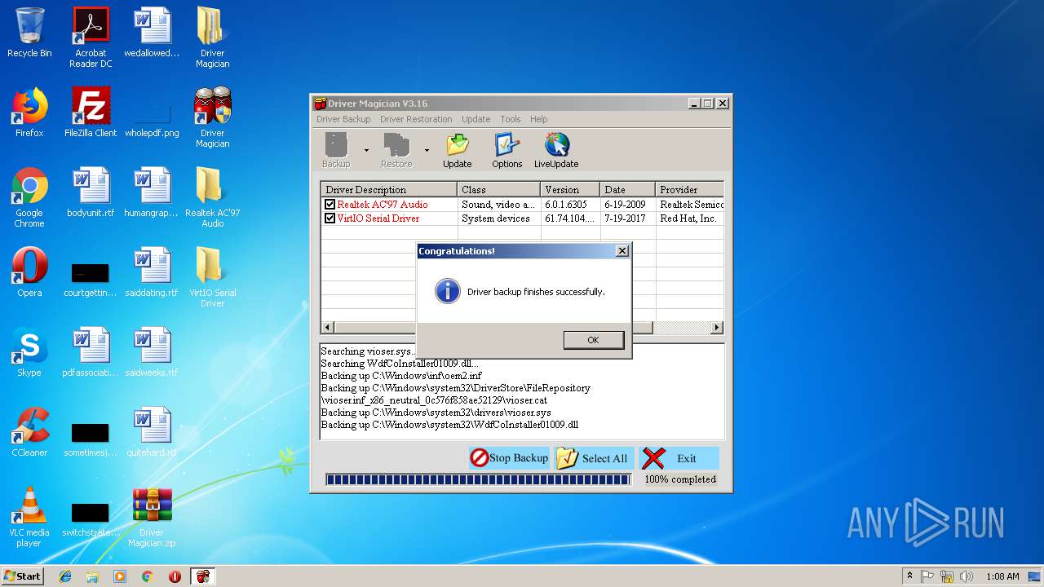Click the Backup toolbar icon
Image resolution: width=1044 pixels, height=587 pixels.
tap(336, 151)
